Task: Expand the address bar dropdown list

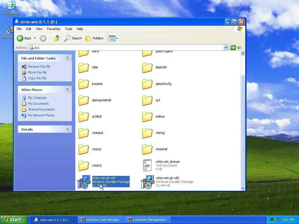Action: coord(226,48)
